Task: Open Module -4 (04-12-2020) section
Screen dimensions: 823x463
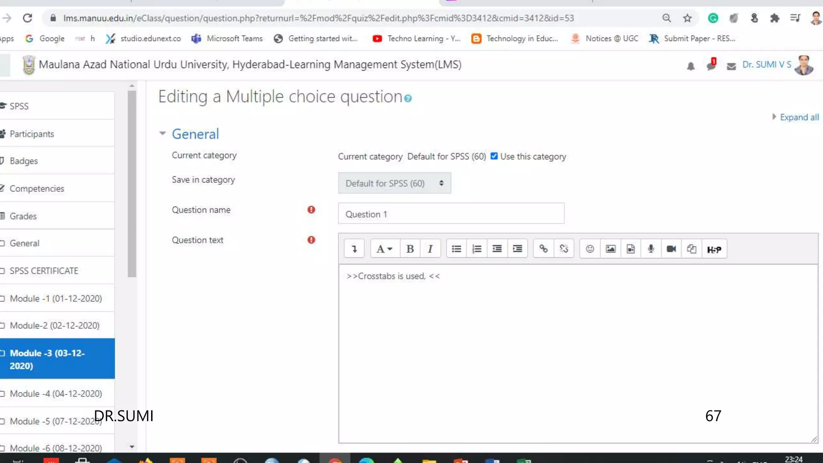Action: 55,393
